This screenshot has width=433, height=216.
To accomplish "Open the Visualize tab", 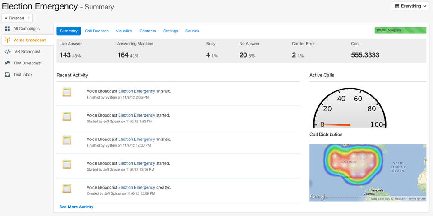I will tap(124, 31).
